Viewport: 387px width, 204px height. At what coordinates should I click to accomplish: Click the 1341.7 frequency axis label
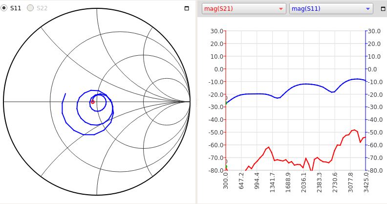tap(273, 182)
